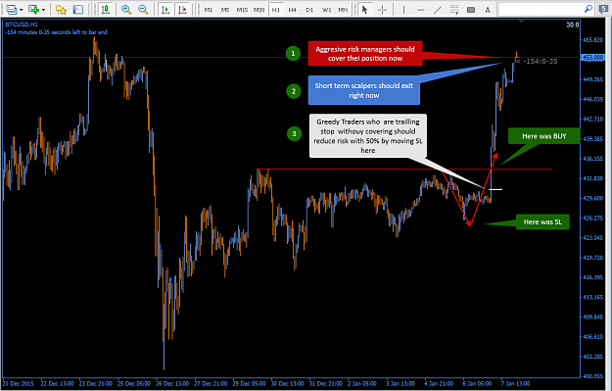Image resolution: width=612 pixels, height=391 pixels.
Task: Click the 21 Dec 2015 date label
Action: click(18, 383)
